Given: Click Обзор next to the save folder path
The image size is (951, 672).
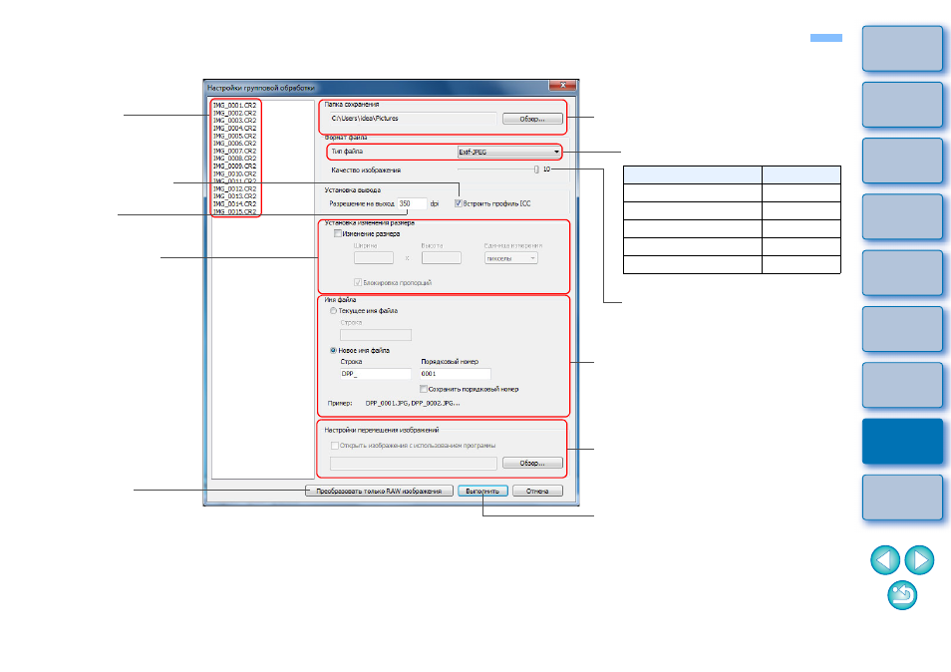Looking at the screenshot, I should click(x=532, y=119).
